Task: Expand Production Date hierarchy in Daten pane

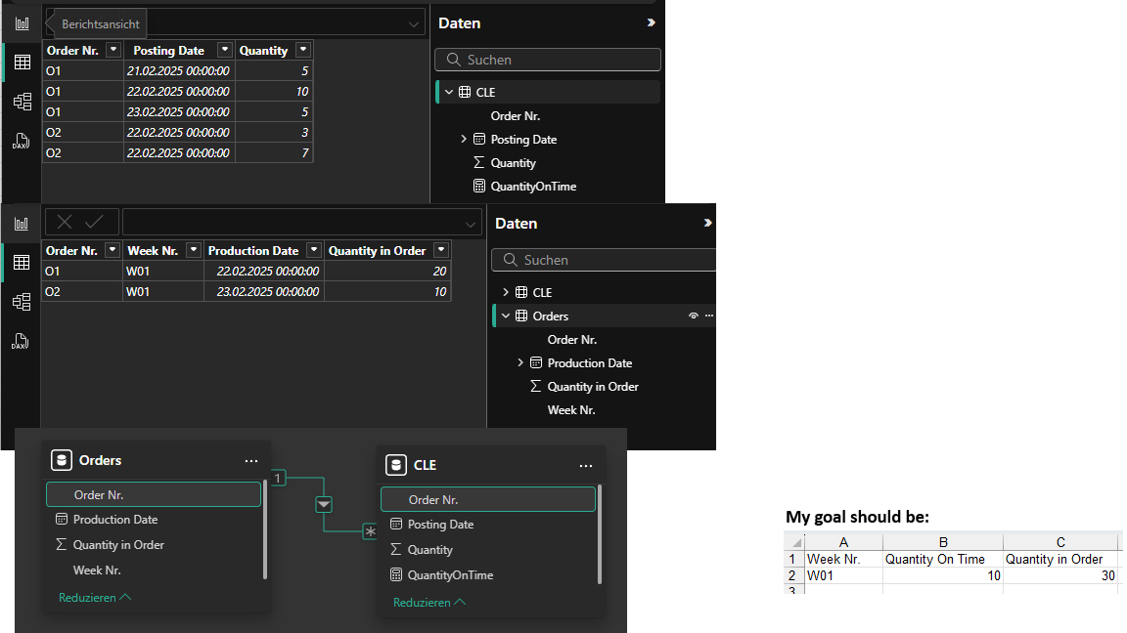Action: [x=520, y=363]
